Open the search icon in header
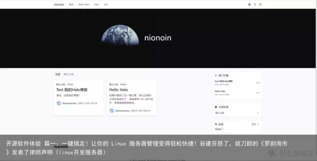The image size is (317, 161). (x=255, y=4)
